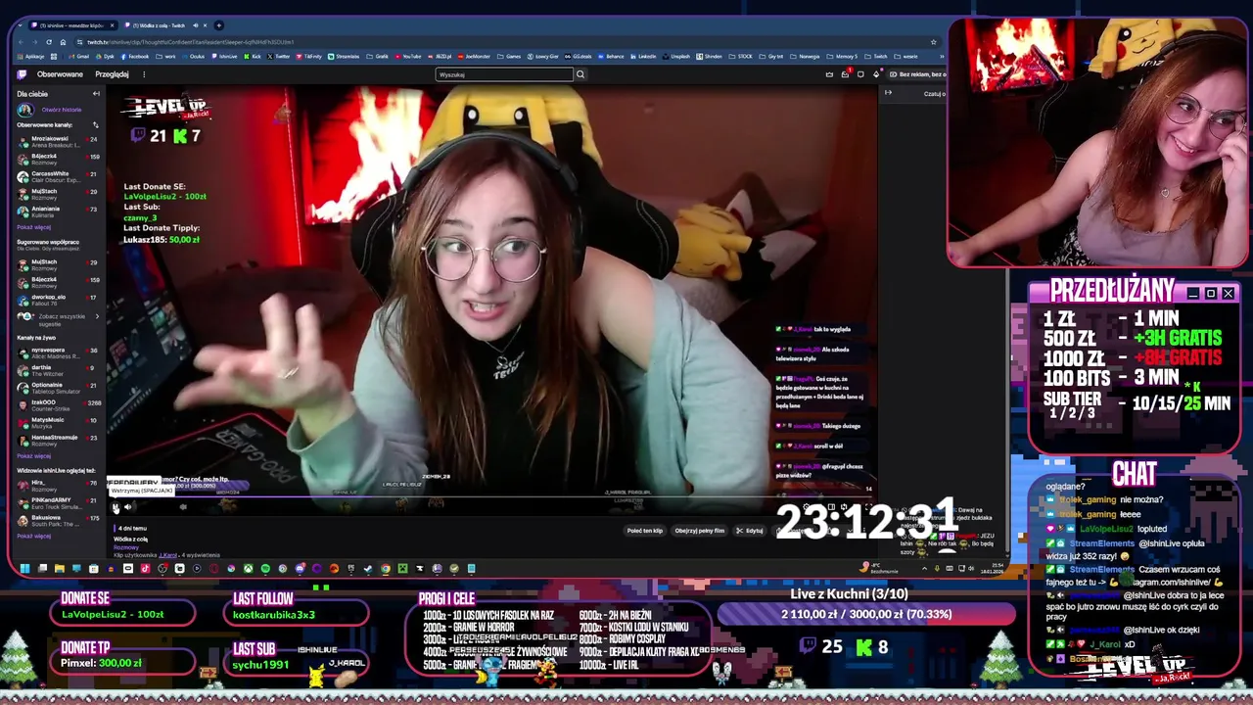Open the PINKandARMY channel
1253x705 pixels.
coord(58,504)
